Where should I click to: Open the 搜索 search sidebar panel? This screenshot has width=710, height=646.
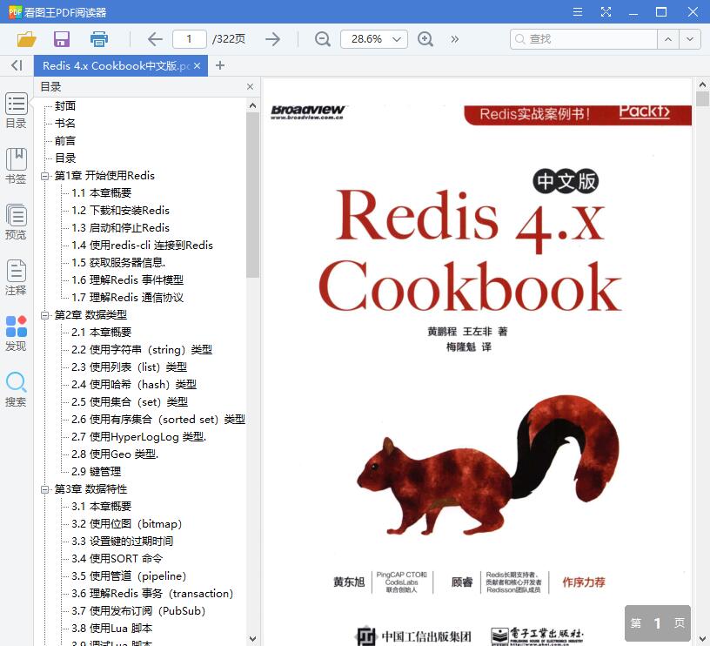click(x=17, y=389)
